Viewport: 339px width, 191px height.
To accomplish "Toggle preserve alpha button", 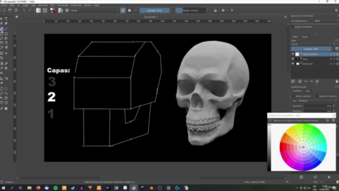I will (129, 11).
